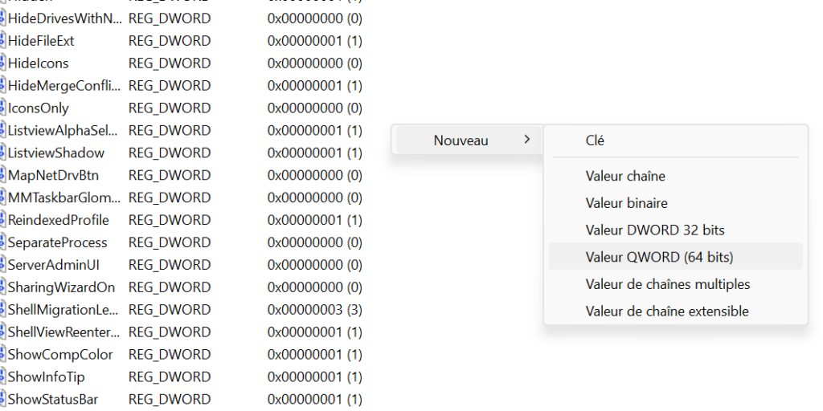Select the SeparateProcess value icon
823x411 pixels.
pos(2,242)
